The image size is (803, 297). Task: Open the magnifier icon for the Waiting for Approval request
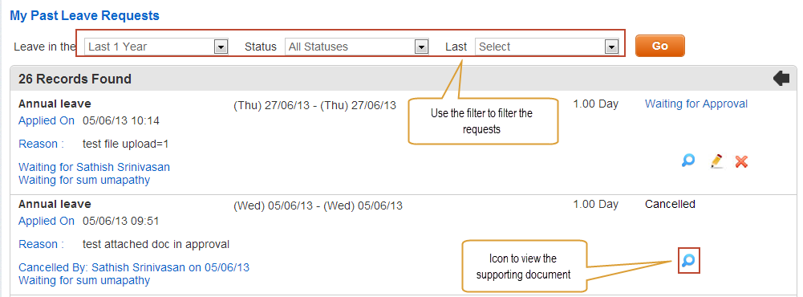click(x=688, y=161)
